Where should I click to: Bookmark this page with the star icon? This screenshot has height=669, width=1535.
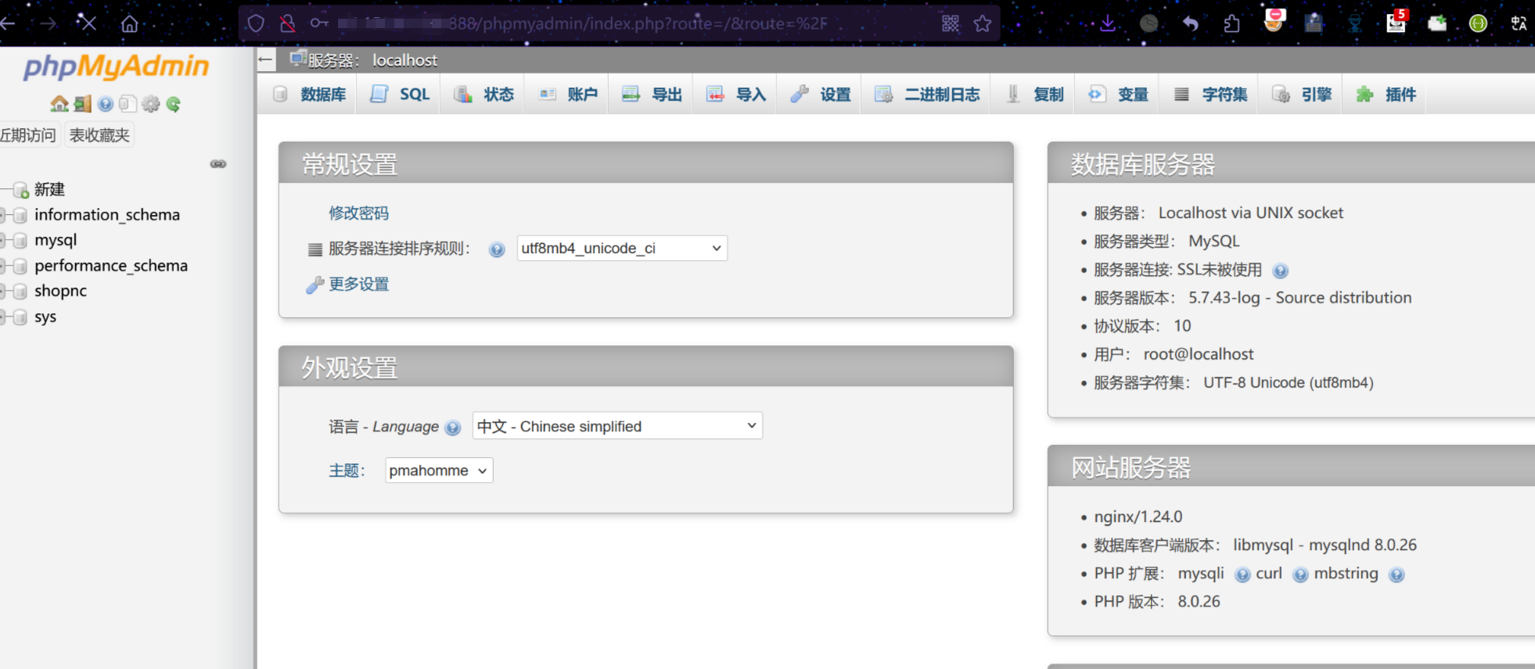(983, 23)
